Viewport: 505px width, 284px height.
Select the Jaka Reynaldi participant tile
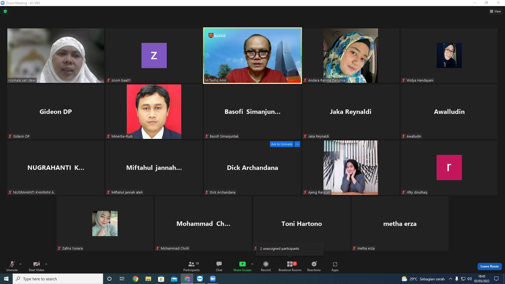click(x=351, y=111)
